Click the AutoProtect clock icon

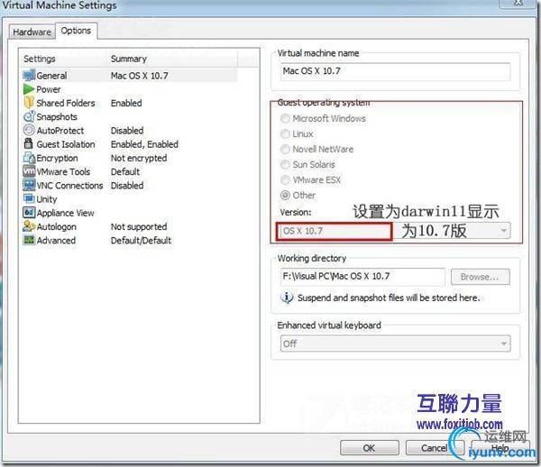29,130
